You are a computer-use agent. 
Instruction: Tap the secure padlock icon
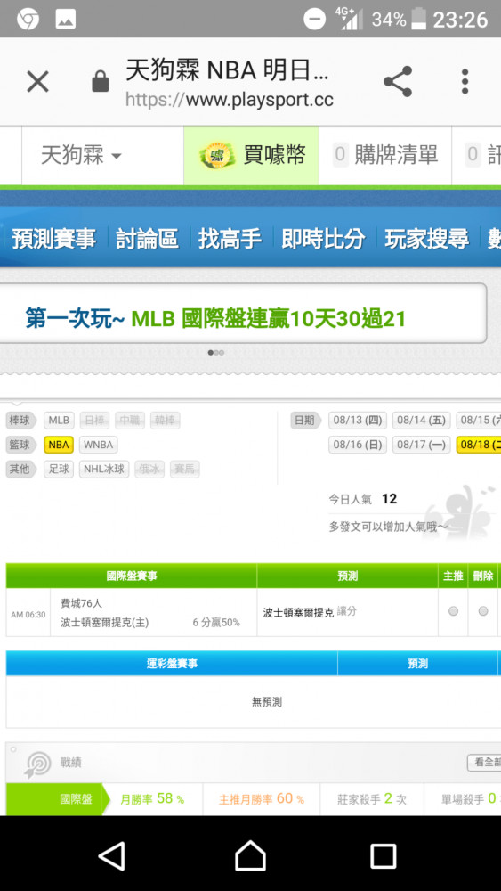[101, 81]
